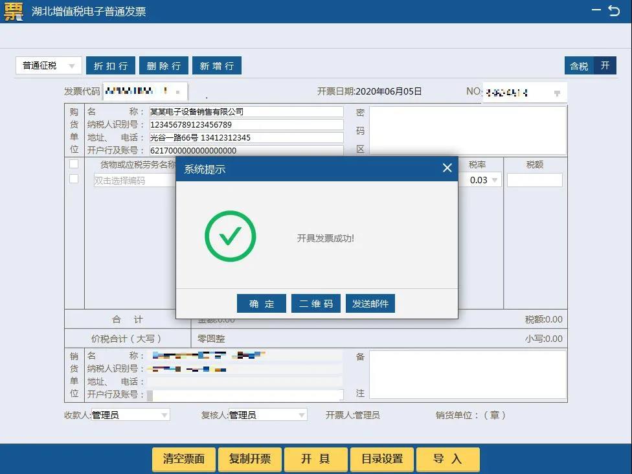Viewport: 632px width, 474px height.
Task: Click the 票 application logo icon
Action: pyautogui.click(x=12, y=12)
